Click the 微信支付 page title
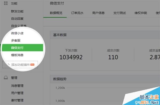 [57, 3]
